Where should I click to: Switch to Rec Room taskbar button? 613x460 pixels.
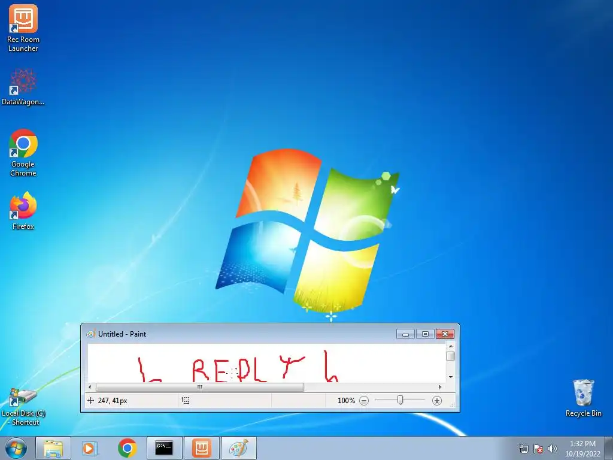pos(201,448)
